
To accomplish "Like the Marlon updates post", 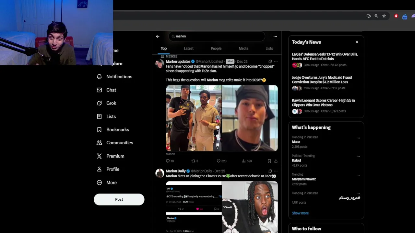I will 221,161.
